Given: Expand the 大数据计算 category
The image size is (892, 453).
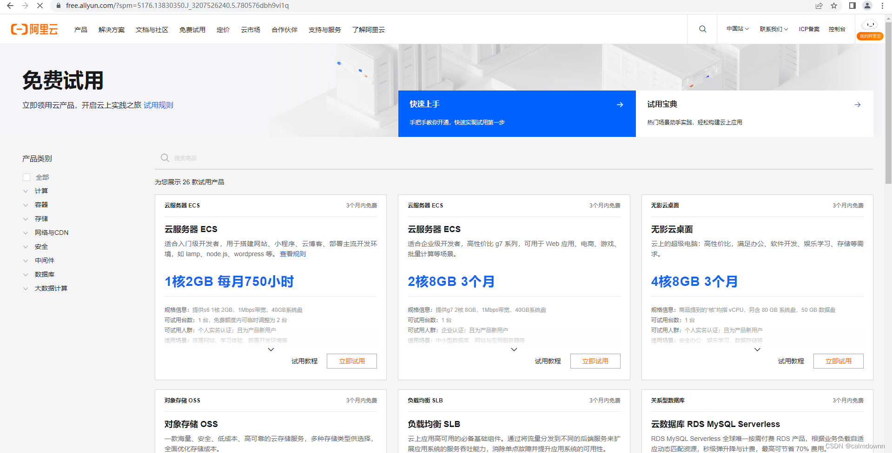Looking at the screenshot, I should 26,289.
